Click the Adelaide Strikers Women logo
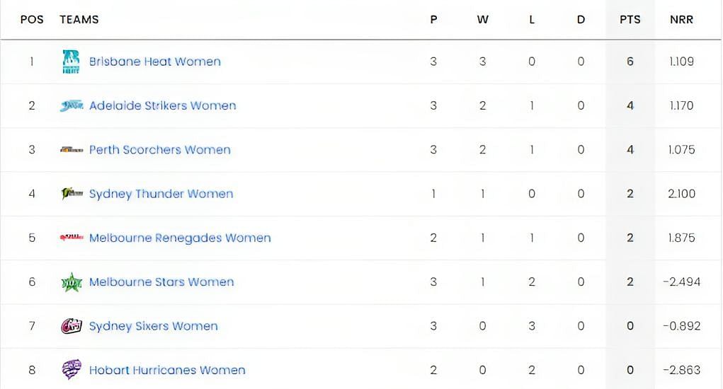This screenshot has height=389, width=723. [x=72, y=106]
